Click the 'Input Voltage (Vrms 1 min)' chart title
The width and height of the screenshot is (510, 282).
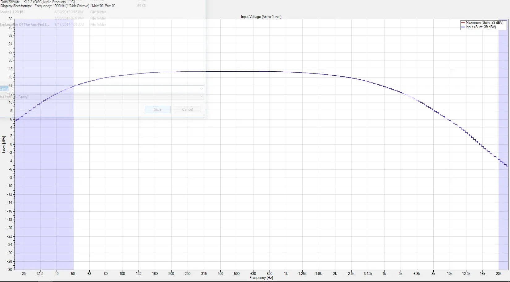coord(261,17)
